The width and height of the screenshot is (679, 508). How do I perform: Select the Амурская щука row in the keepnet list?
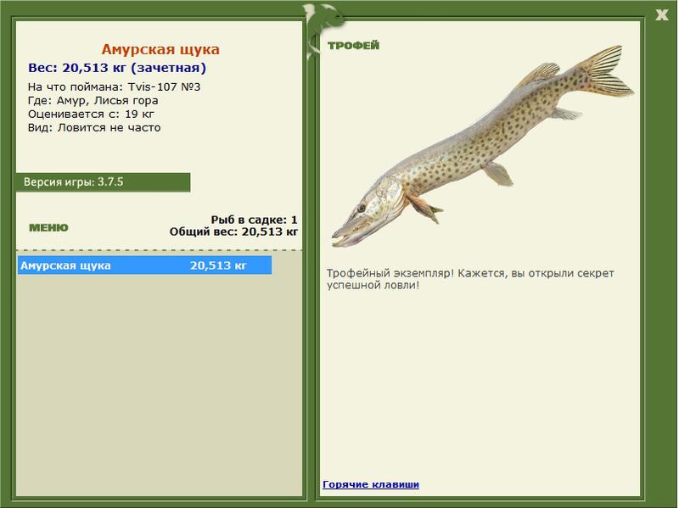coord(144,265)
